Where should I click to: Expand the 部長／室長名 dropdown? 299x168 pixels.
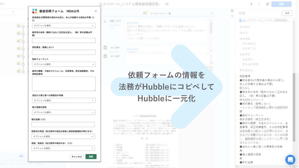point(63,148)
